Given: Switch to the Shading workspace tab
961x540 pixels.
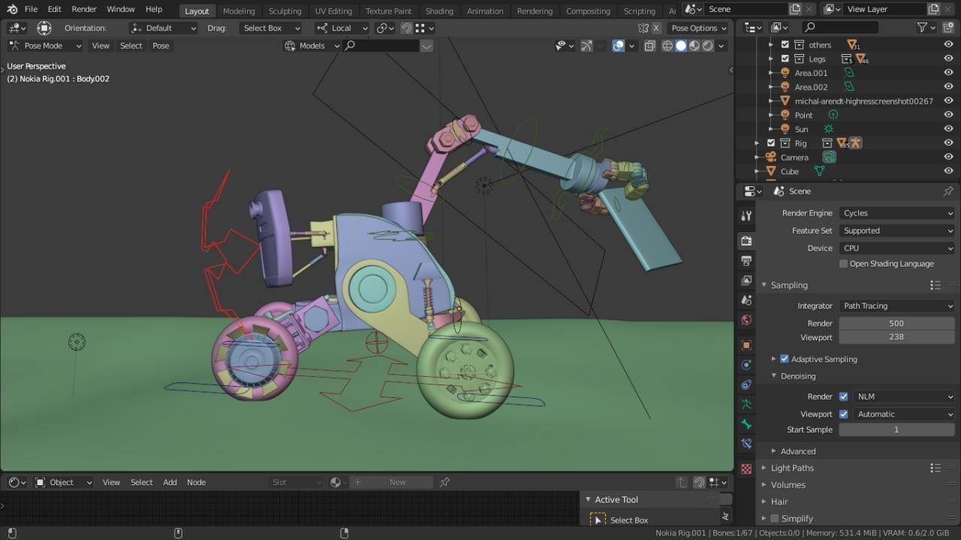Looking at the screenshot, I should 439,11.
